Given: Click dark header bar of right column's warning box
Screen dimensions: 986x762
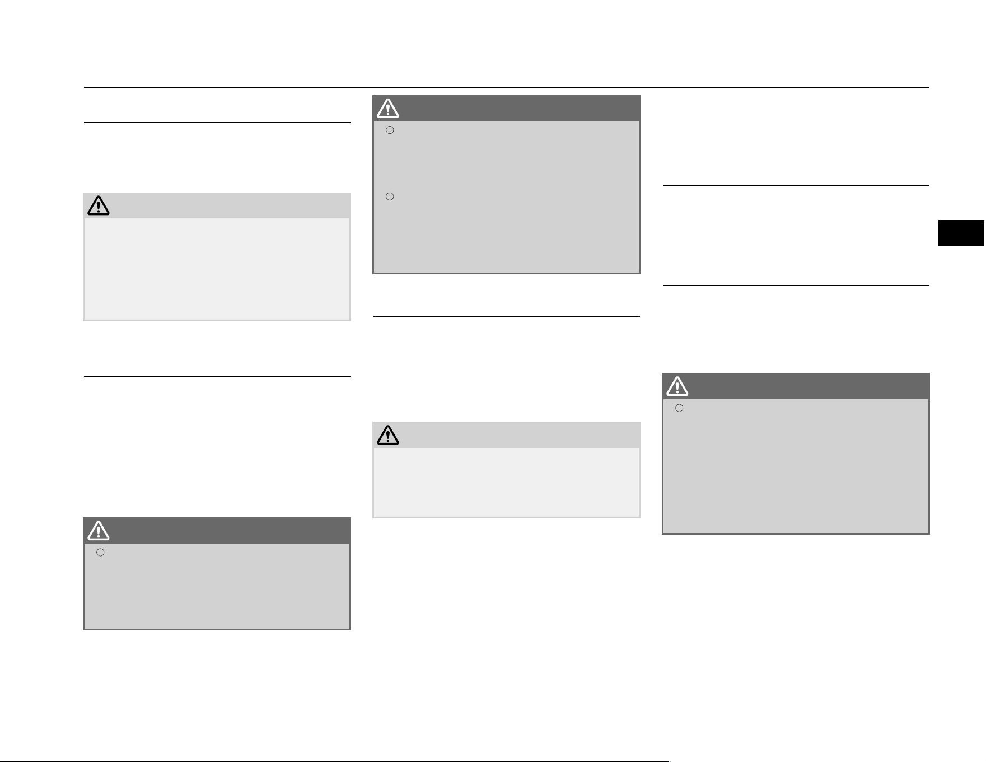Looking at the screenshot, I should pos(796,386).
